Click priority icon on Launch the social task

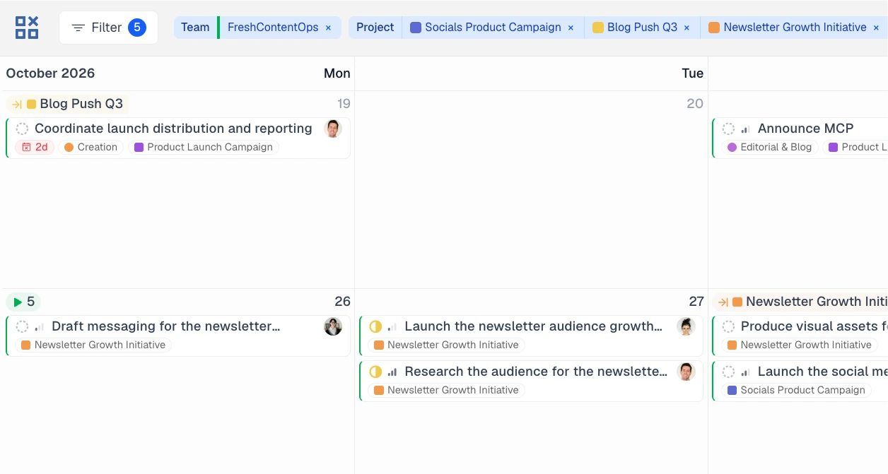click(745, 372)
